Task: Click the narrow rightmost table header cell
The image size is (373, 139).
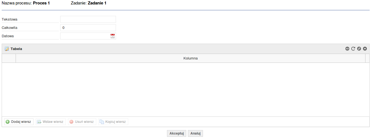Action: [367, 58]
